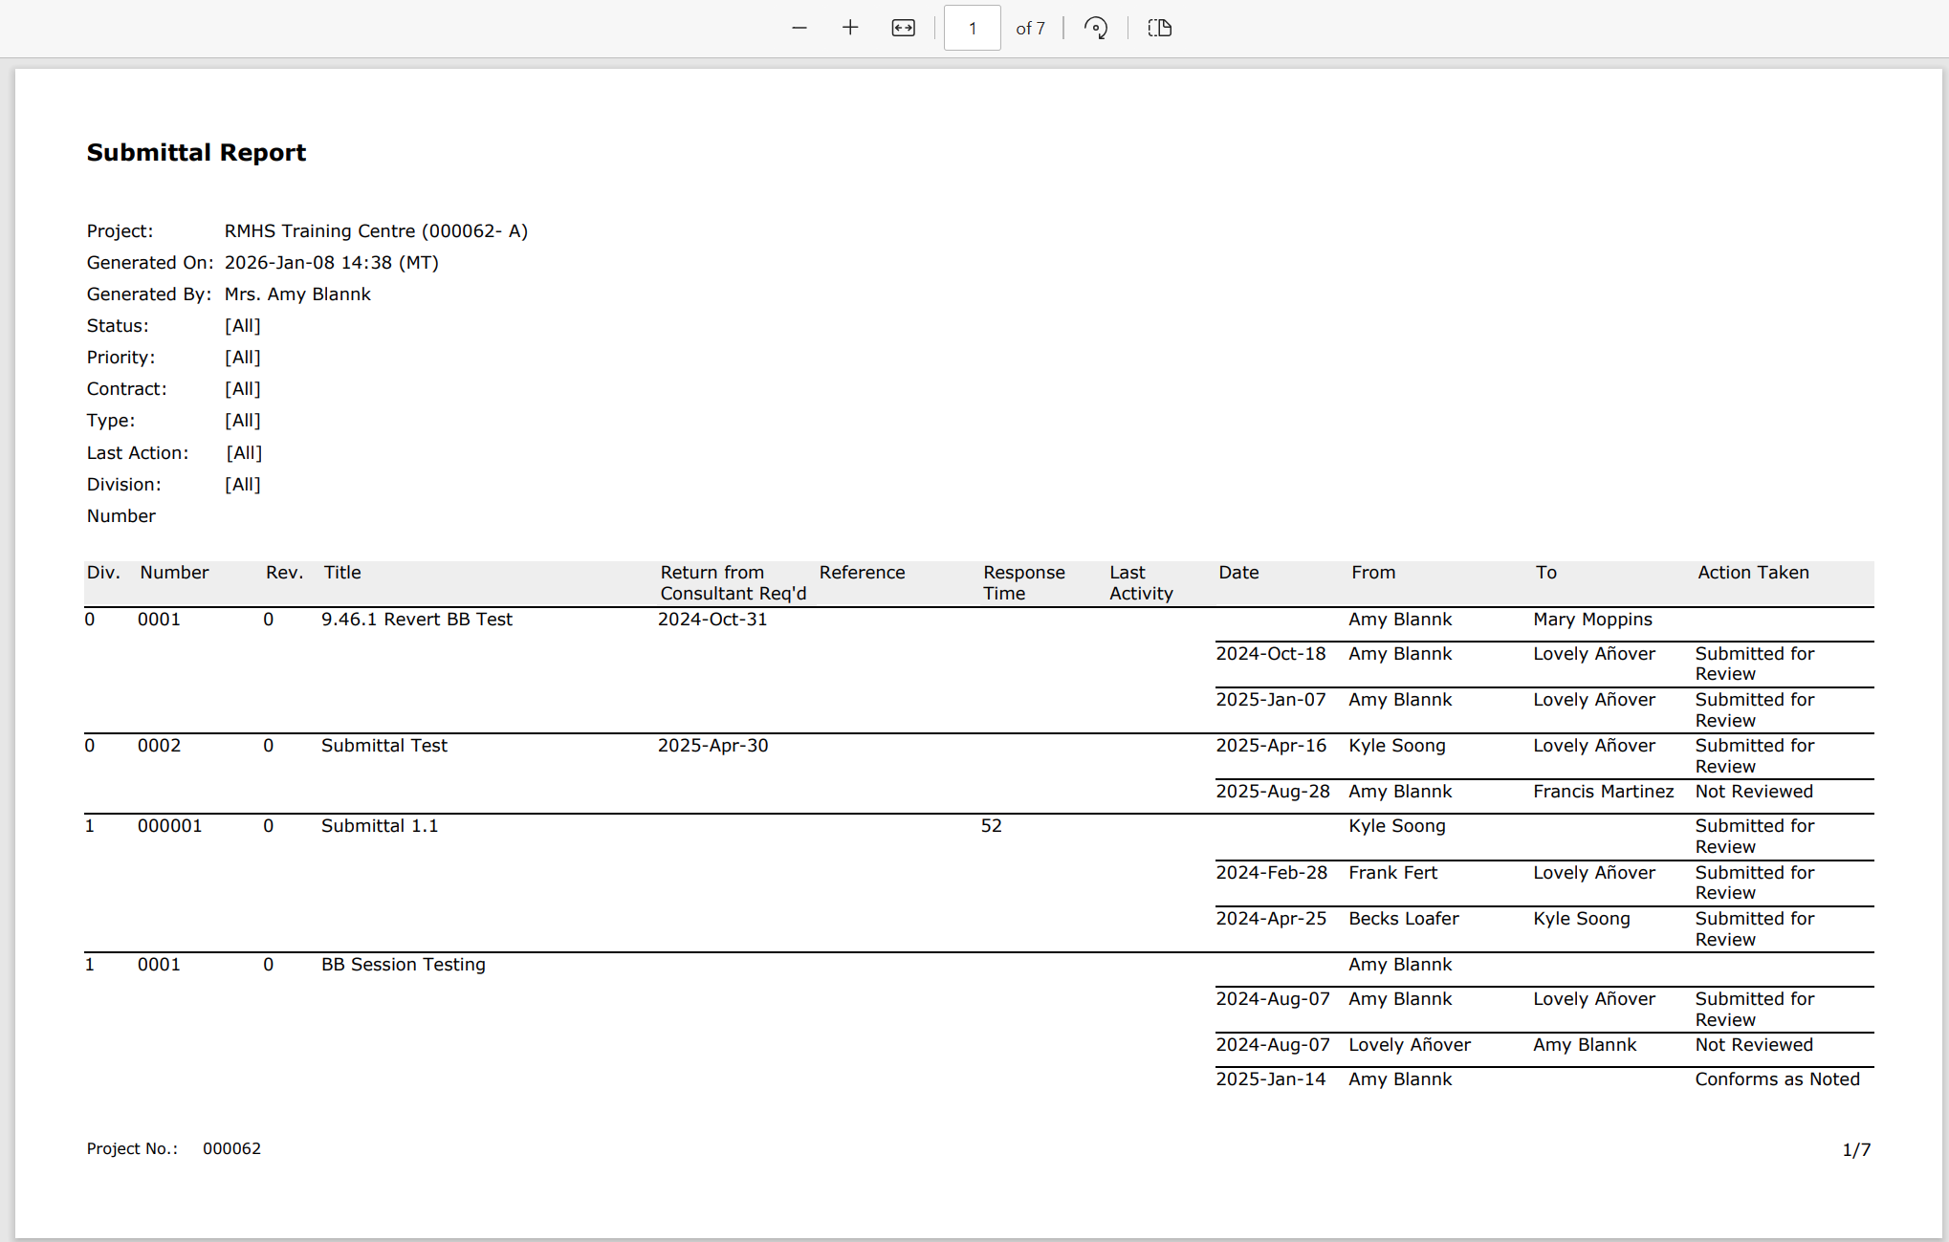Click generated date '2026-Jan-08 14:38 (MT)'
Viewport: 1949px width, 1242px height.
click(x=331, y=263)
